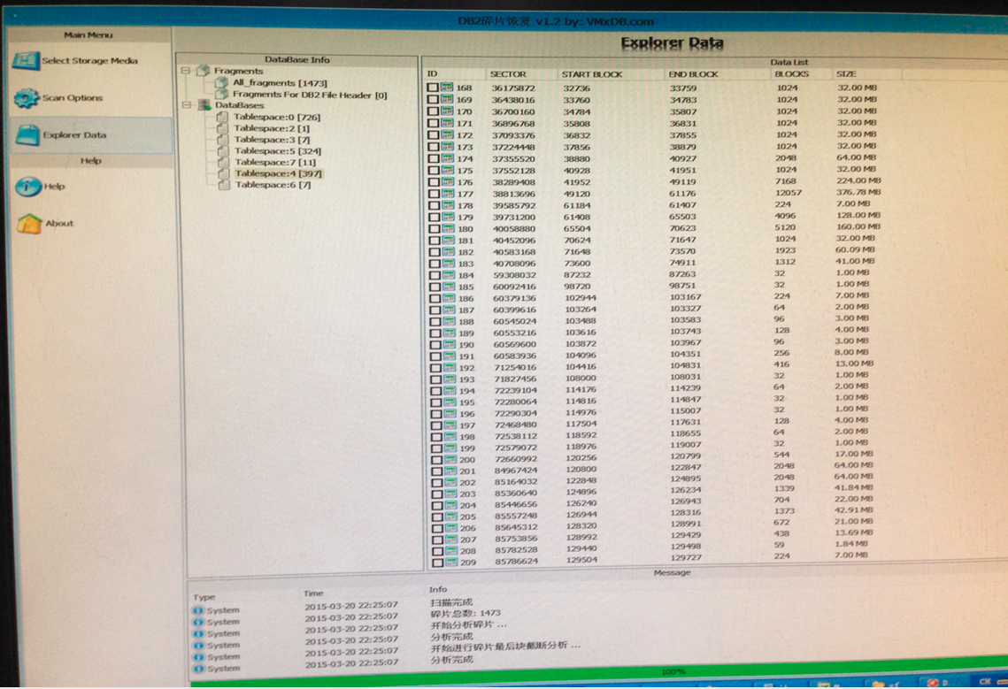The width and height of the screenshot is (1008, 689).
Task: Collapse the DataBases tree node
Action: 187,105
